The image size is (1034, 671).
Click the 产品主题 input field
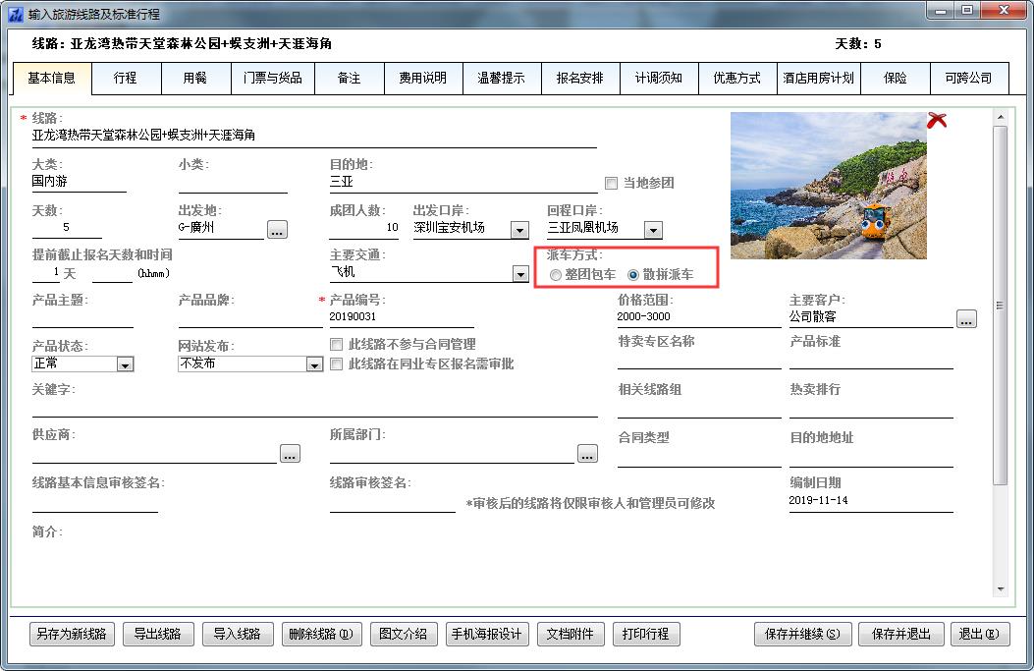[82, 317]
